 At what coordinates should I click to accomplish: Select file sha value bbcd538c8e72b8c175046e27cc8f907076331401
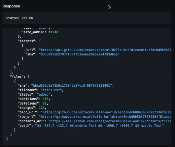tap(72, 86)
